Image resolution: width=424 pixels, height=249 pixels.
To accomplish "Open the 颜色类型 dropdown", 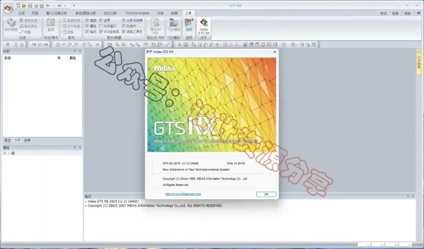I will (30, 20).
